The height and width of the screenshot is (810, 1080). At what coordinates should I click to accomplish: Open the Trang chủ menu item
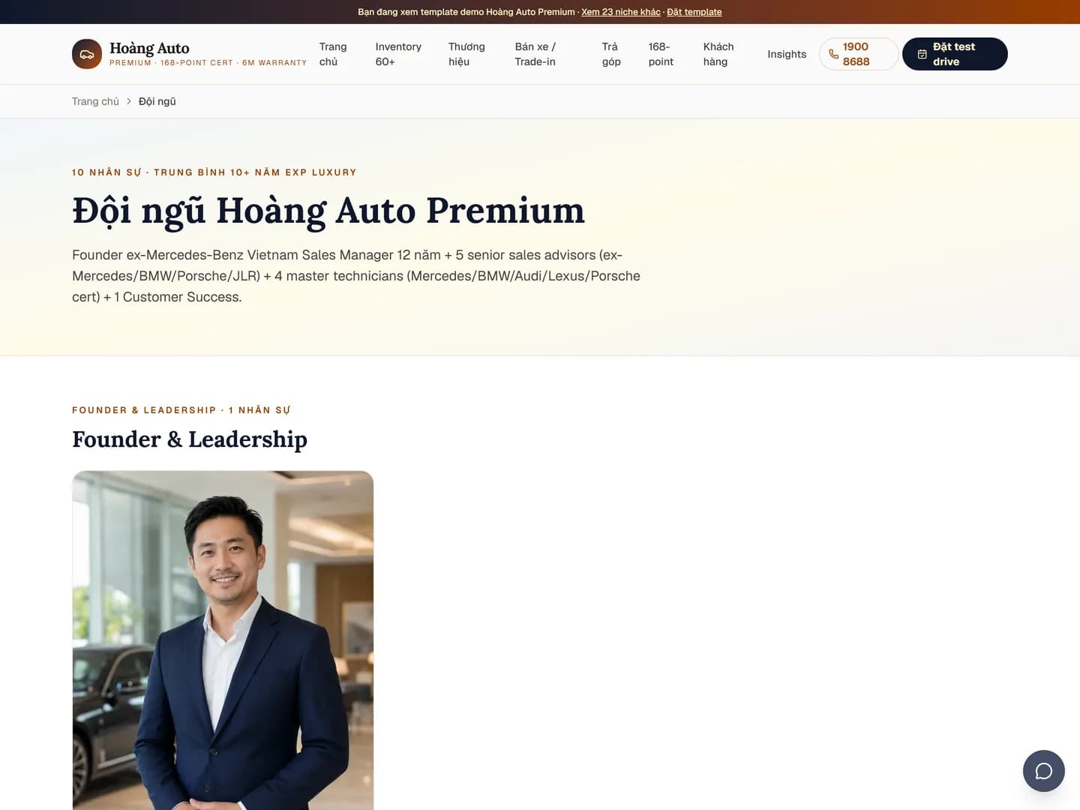[x=333, y=54]
